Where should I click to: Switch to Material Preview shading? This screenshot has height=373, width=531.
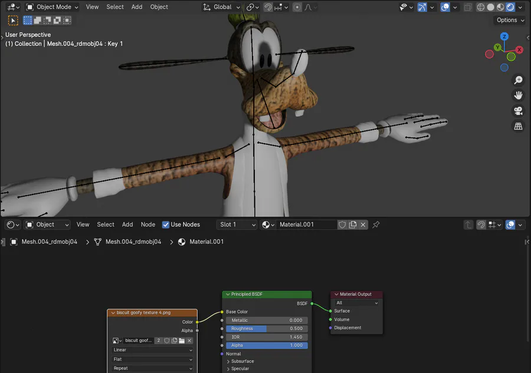500,6
